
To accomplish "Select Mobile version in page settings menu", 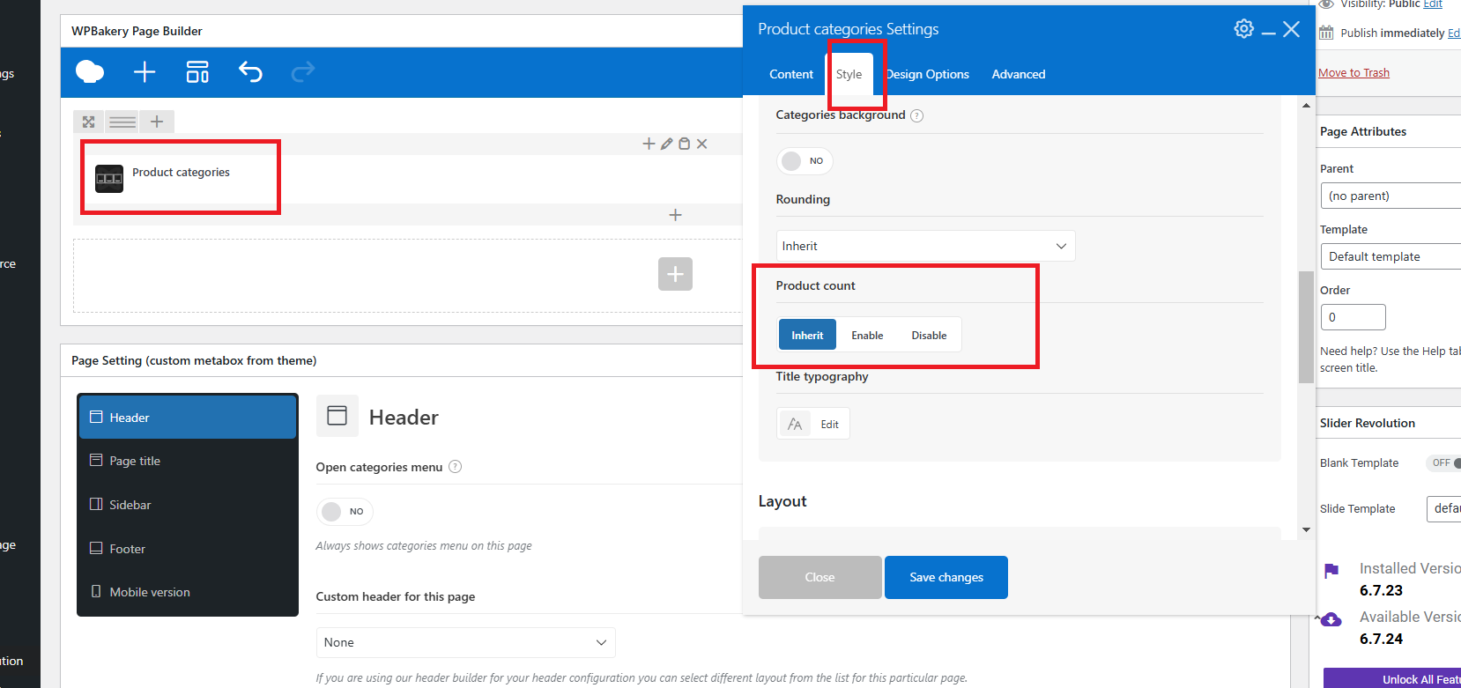I will [188, 592].
